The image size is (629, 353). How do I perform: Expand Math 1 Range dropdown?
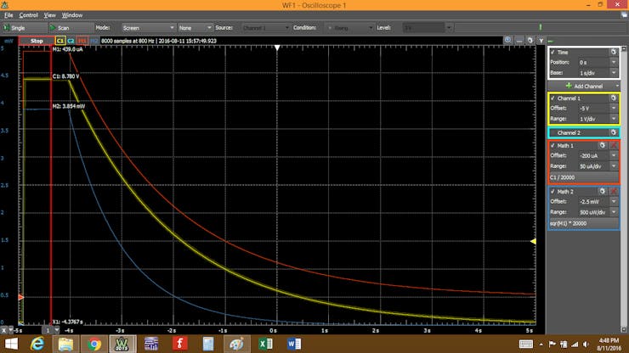(x=614, y=165)
